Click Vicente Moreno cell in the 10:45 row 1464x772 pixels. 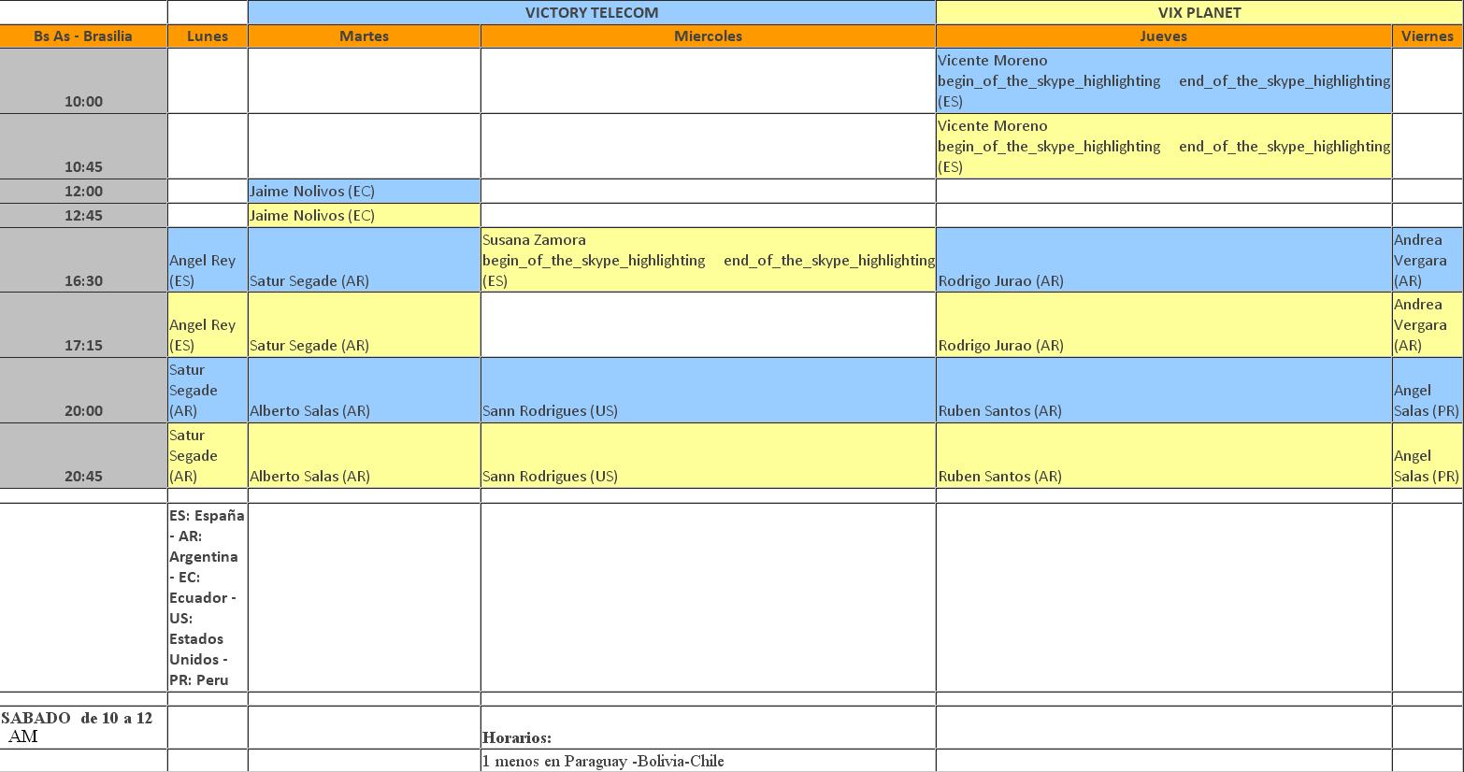pos(1164,147)
